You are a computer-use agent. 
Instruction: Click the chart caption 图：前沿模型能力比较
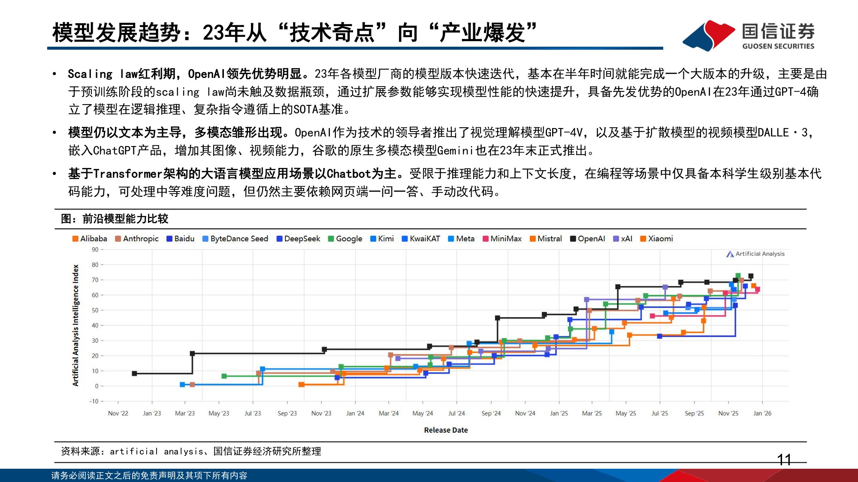115,219
